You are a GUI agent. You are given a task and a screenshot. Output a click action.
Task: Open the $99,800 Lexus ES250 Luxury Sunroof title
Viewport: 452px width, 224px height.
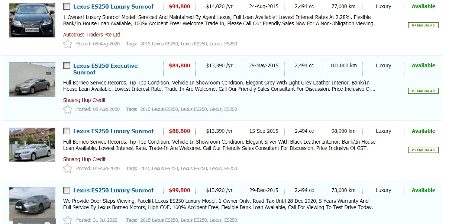[x=113, y=191]
